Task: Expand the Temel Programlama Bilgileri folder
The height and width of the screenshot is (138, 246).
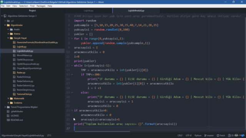Action: click(5, 107)
